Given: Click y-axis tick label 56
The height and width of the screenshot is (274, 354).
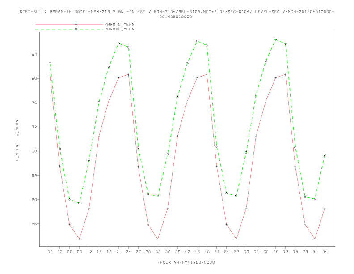Looking at the screenshot, I should [x=34, y=223].
